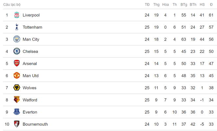
Task: Open the Tottenham team link
Action: coord(32,27)
